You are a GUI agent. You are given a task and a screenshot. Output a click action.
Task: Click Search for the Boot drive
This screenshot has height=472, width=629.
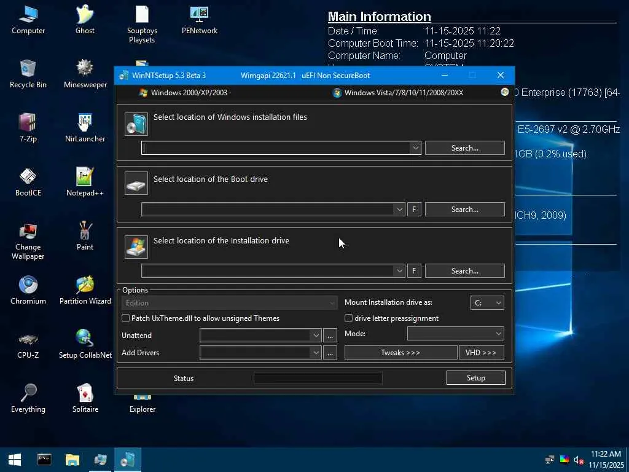pyautogui.click(x=464, y=210)
